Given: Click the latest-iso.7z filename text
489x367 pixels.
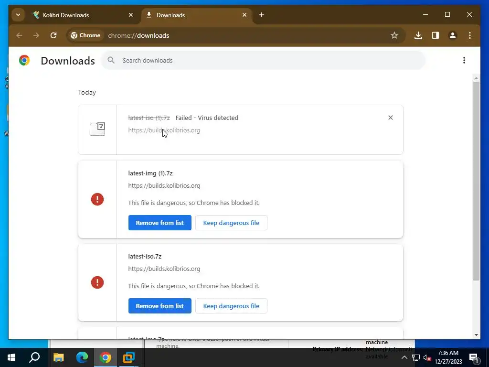Looking at the screenshot, I should point(145,256).
